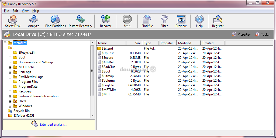Click the Recycle Bin tree icon
The width and height of the screenshot is (276, 138).
coord(10,111)
